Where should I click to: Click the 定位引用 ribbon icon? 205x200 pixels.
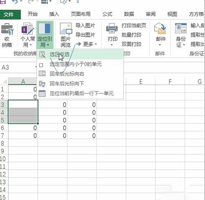pyautogui.click(x=45, y=29)
